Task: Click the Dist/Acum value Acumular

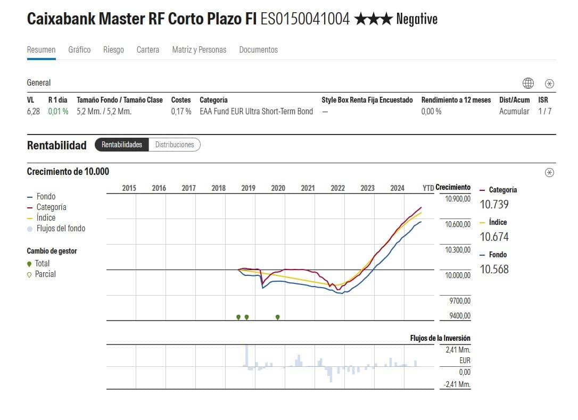Action: [x=514, y=112]
